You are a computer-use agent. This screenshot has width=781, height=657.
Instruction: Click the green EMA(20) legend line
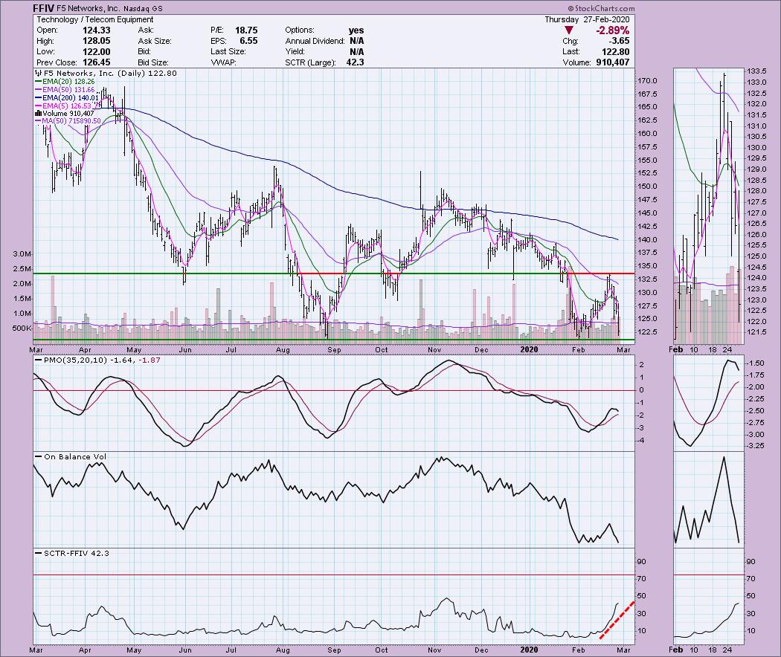[x=39, y=82]
